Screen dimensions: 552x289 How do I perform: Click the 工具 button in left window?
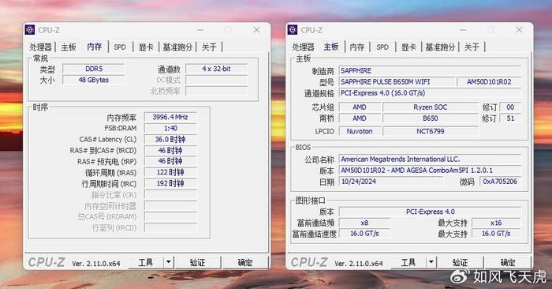point(146,263)
